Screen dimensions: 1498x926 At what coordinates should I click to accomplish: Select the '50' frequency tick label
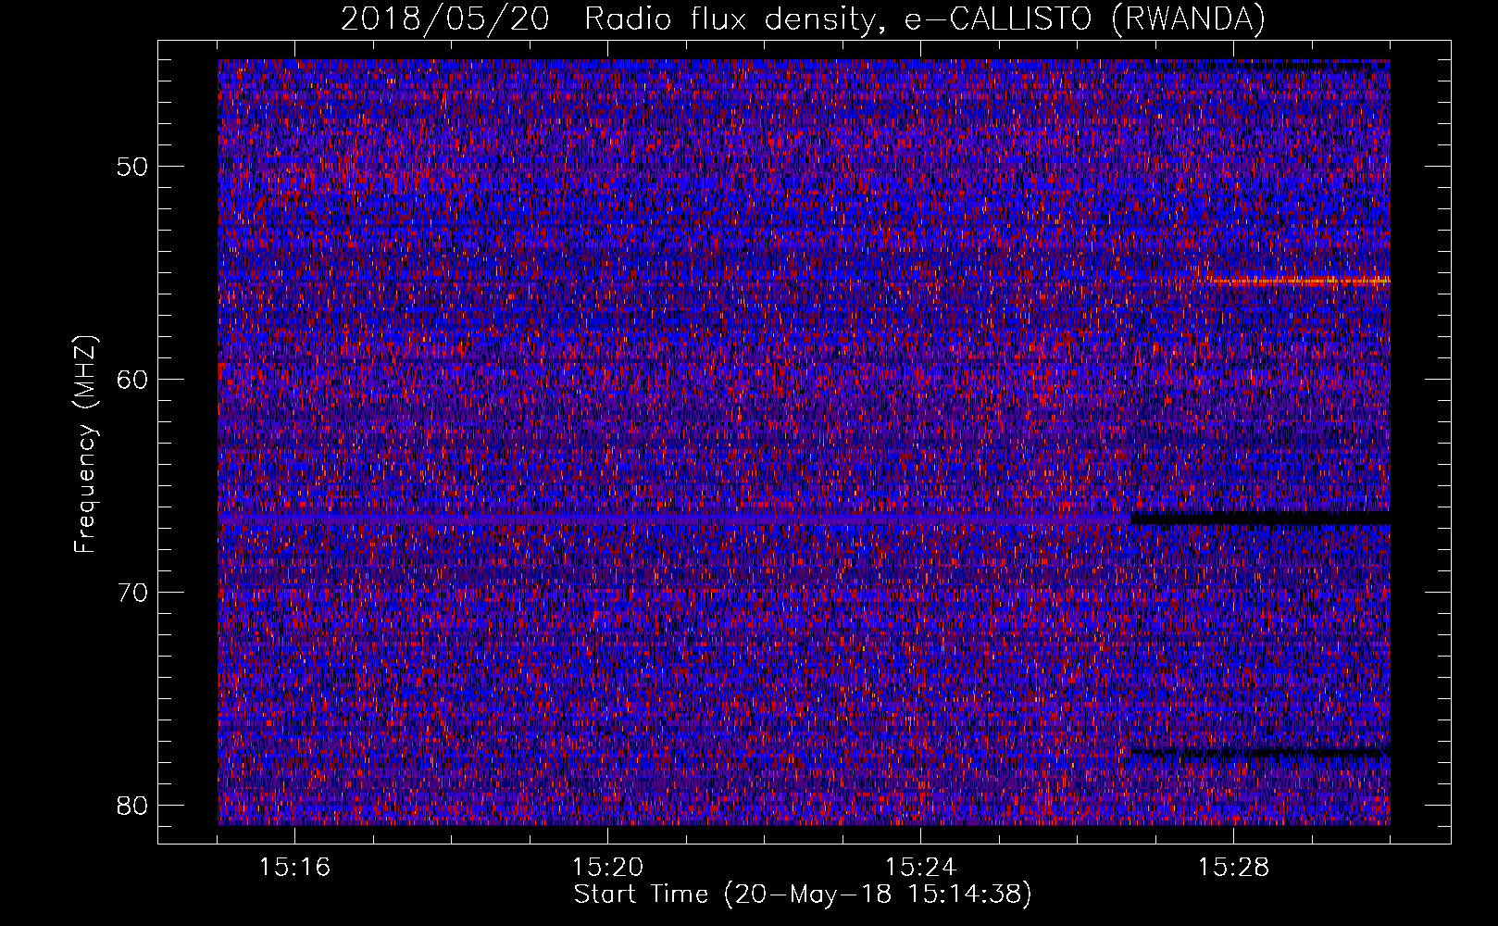133,167
